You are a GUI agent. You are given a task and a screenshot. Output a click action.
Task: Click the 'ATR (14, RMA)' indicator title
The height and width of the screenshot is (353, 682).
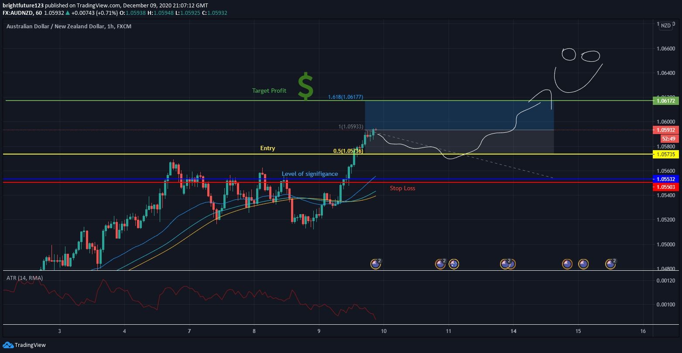click(25, 278)
